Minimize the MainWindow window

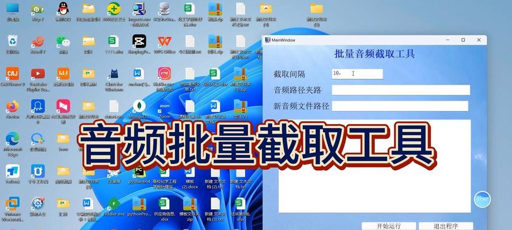[447, 40]
